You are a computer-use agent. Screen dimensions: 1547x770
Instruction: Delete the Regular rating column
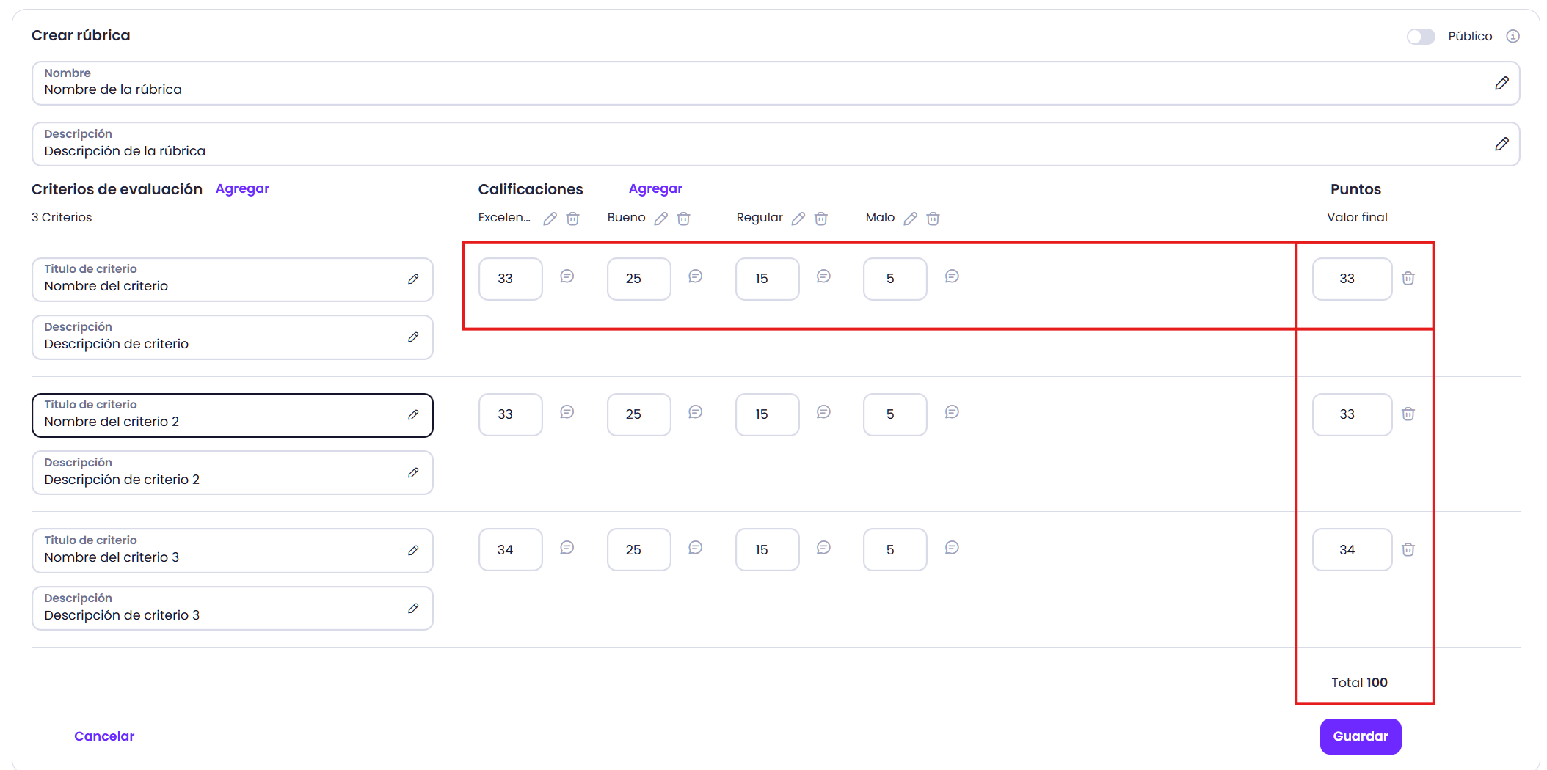tap(821, 219)
